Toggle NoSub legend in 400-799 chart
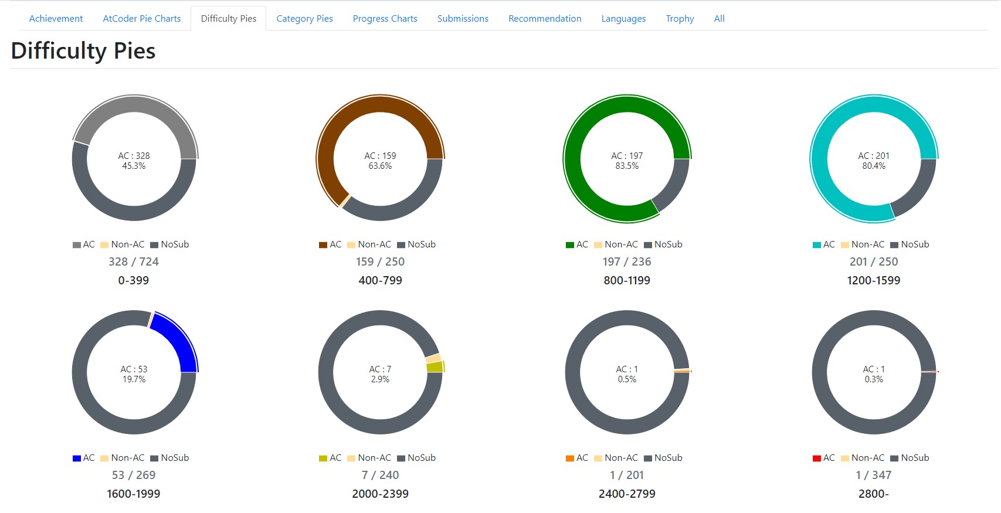The image size is (1001, 513). click(x=416, y=244)
